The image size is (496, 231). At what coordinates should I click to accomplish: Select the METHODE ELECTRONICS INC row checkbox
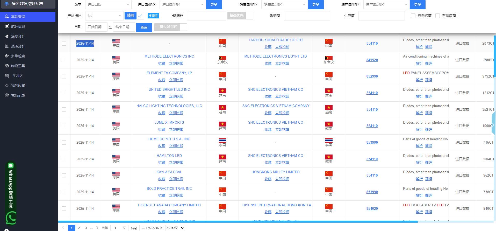click(x=64, y=60)
